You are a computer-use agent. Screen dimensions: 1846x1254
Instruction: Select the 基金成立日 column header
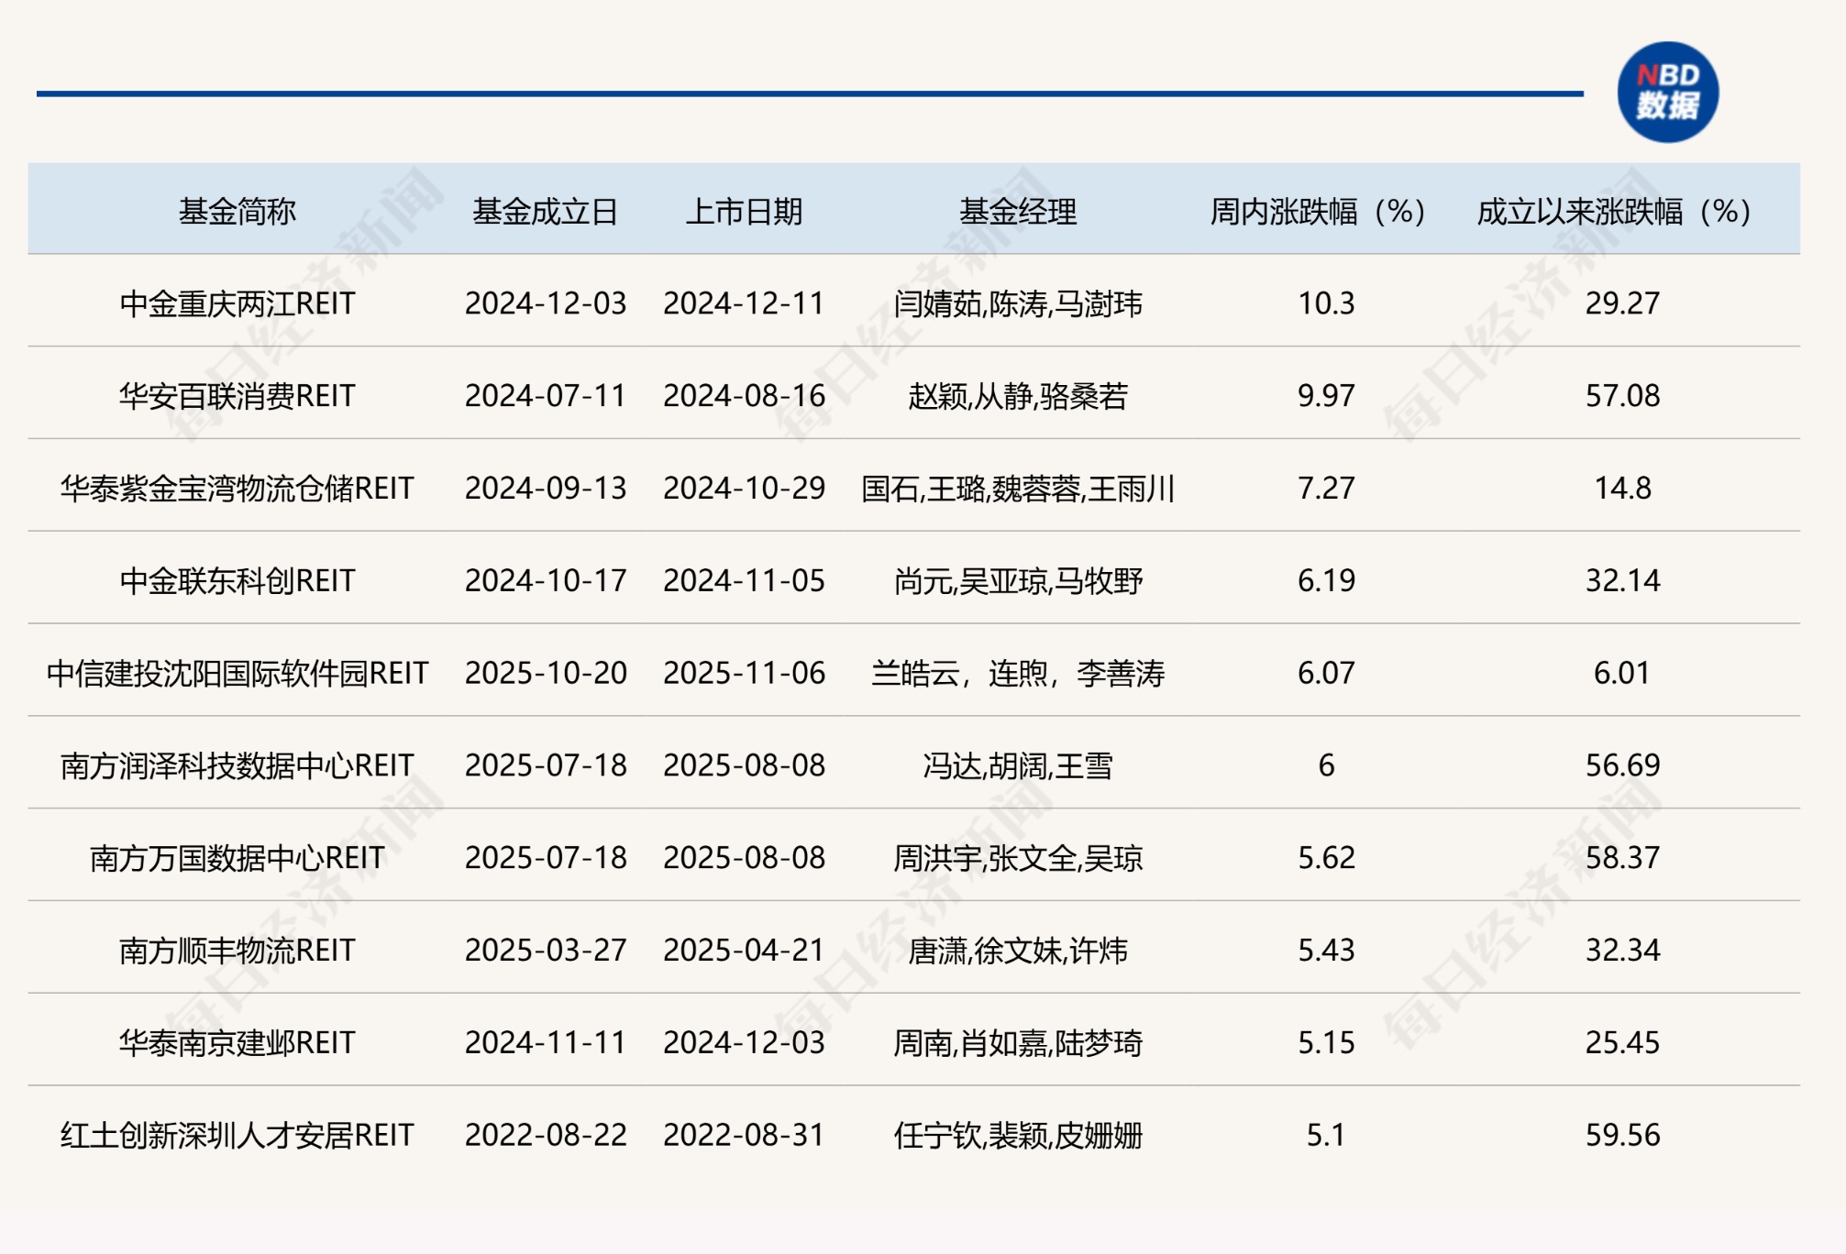point(546,209)
